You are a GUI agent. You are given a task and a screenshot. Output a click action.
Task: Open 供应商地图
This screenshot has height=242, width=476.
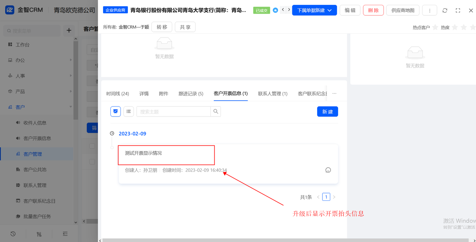[x=403, y=10]
